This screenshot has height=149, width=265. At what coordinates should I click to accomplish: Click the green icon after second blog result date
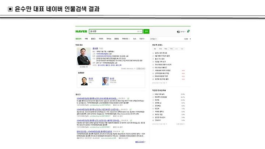(x=130, y=110)
